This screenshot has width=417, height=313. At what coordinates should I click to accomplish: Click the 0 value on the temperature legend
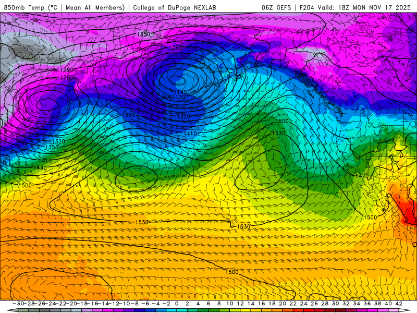click(x=177, y=304)
